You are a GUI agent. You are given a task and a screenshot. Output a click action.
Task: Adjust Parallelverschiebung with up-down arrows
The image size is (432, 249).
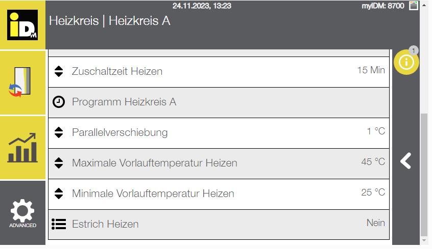(59, 132)
